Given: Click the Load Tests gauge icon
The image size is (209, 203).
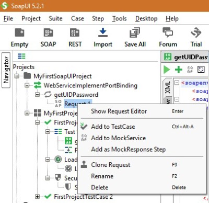Looking at the screenshot, I should 58,159.
